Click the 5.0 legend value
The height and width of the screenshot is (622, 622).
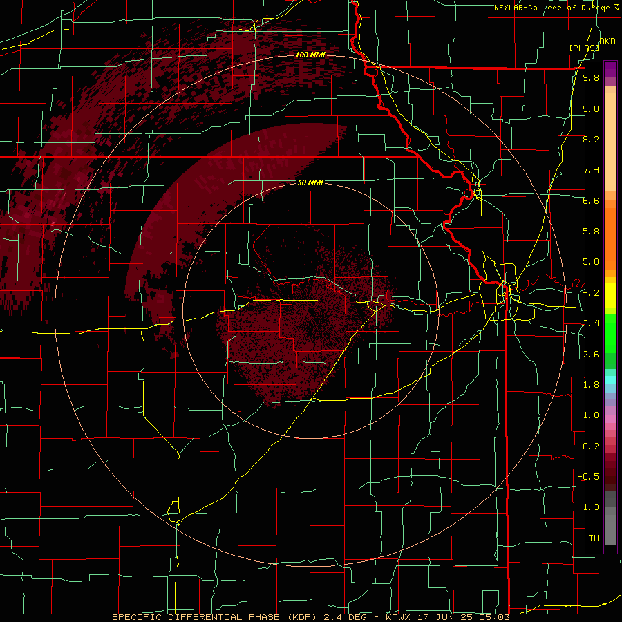[x=591, y=262]
